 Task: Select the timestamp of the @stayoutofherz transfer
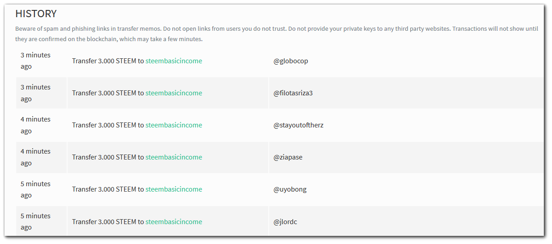pyautogui.click(x=35, y=125)
